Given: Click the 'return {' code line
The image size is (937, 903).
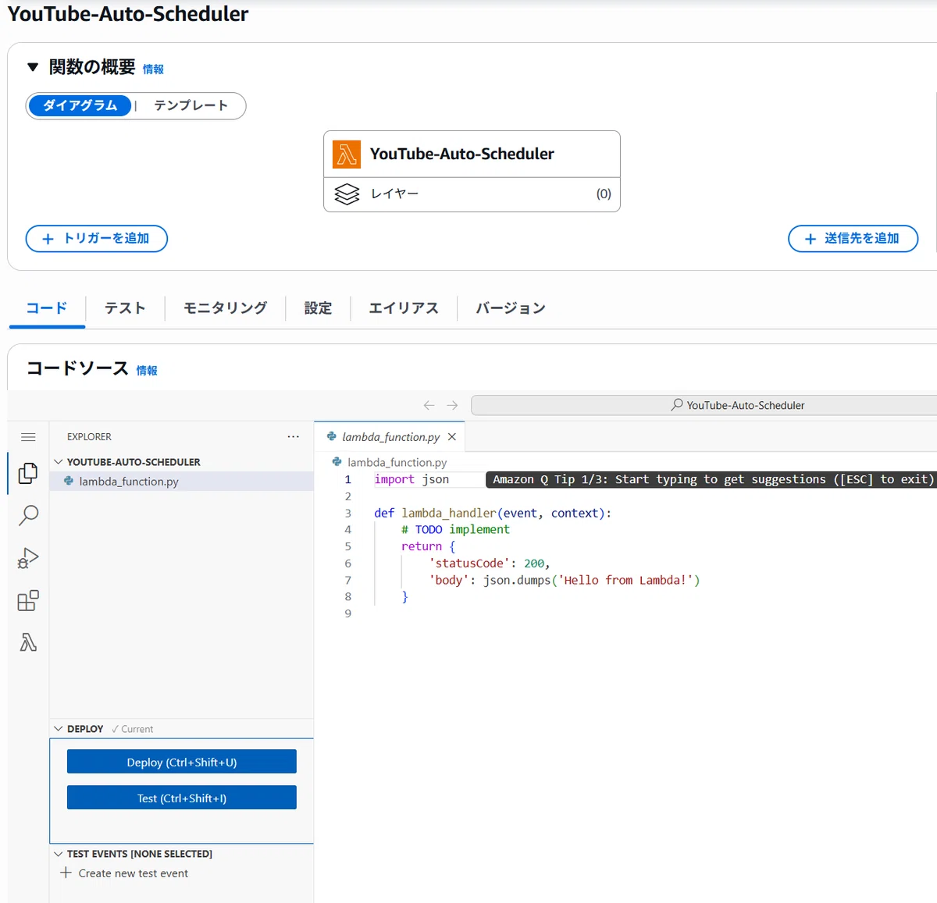Looking at the screenshot, I should click(428, 546).
